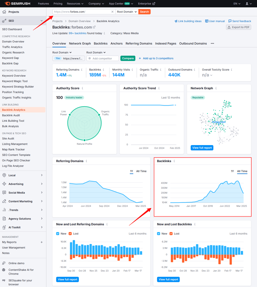Click forbes.com network graph thumbnail
The image size is (257, 287).
(219, 122)
